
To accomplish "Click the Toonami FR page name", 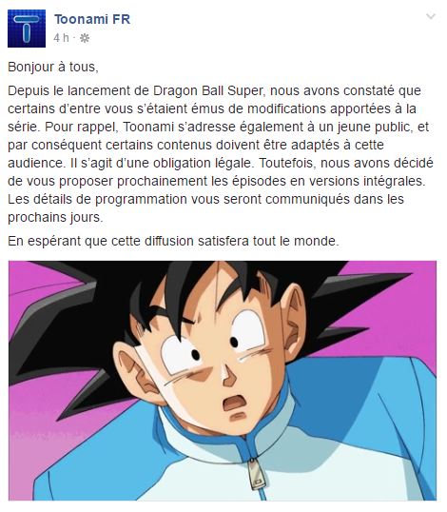I will (92, 19).
